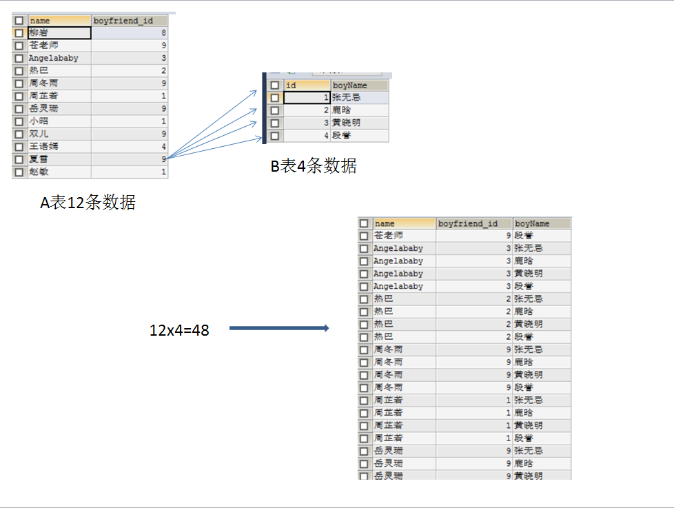The image size is (674, 508).
Task: Click the 张无忌 cell in table B
Action: (x=360, y=98)
